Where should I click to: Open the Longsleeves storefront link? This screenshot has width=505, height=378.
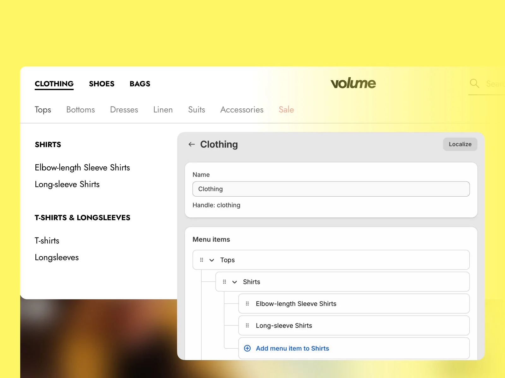coord(57,257)
